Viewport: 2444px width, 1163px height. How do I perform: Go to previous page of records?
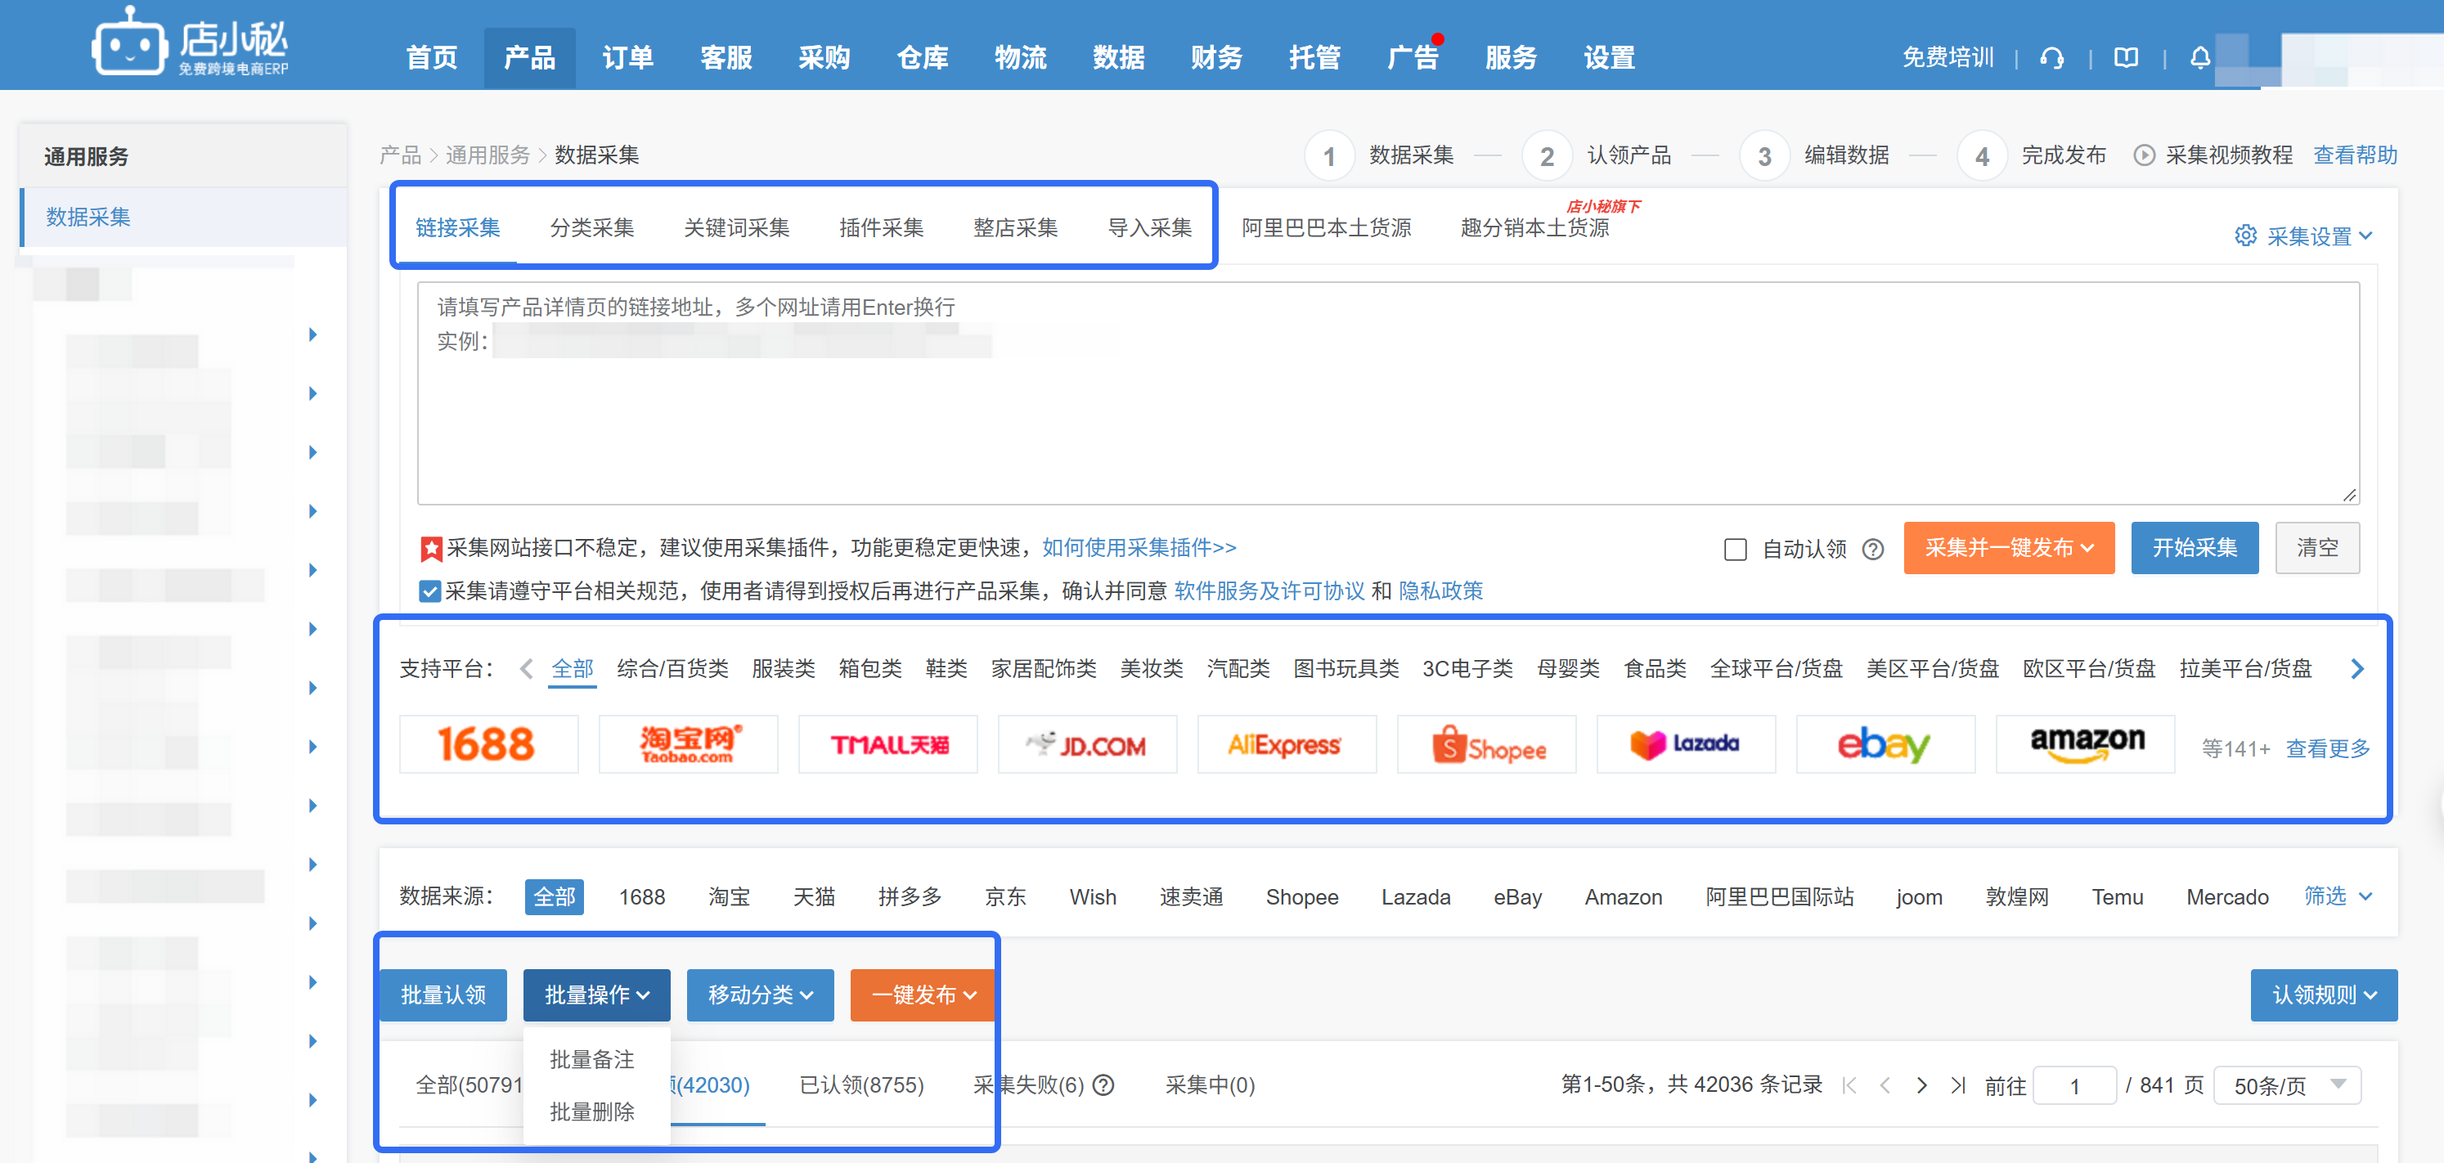(1885, 1085)
